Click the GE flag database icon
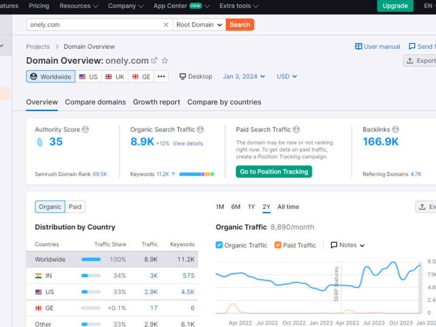This screenshot has height=327, width=436. tap(136, 76)
